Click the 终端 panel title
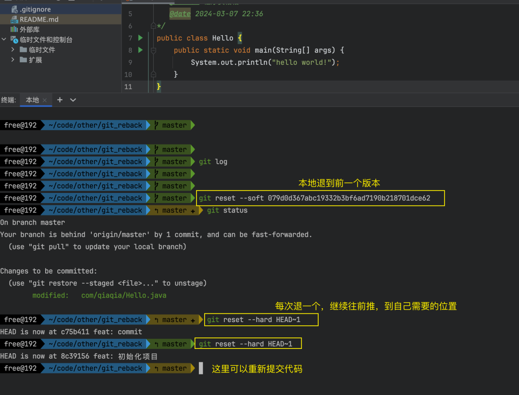 (x=8, y=100)
